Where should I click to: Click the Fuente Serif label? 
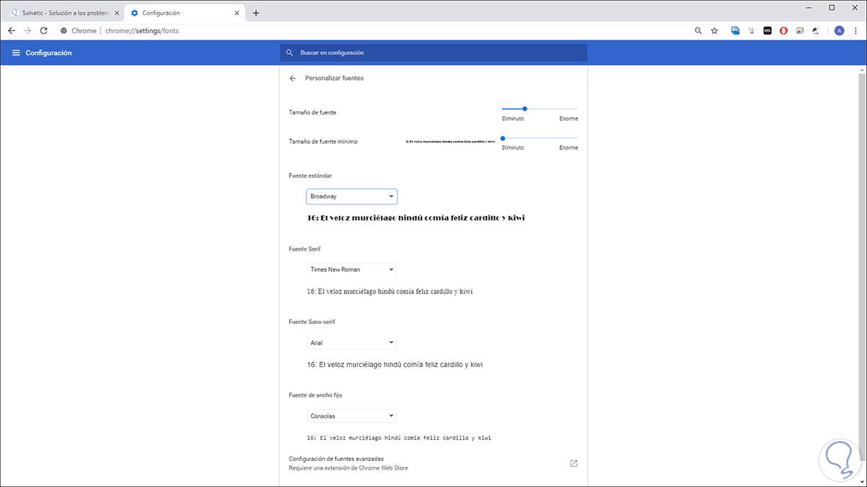tap(304, 249)
